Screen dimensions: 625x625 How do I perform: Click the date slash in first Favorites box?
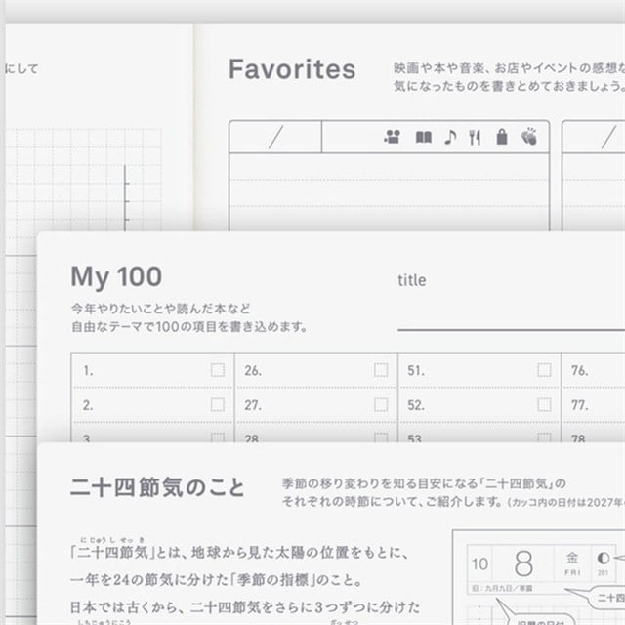coord(275,137)
